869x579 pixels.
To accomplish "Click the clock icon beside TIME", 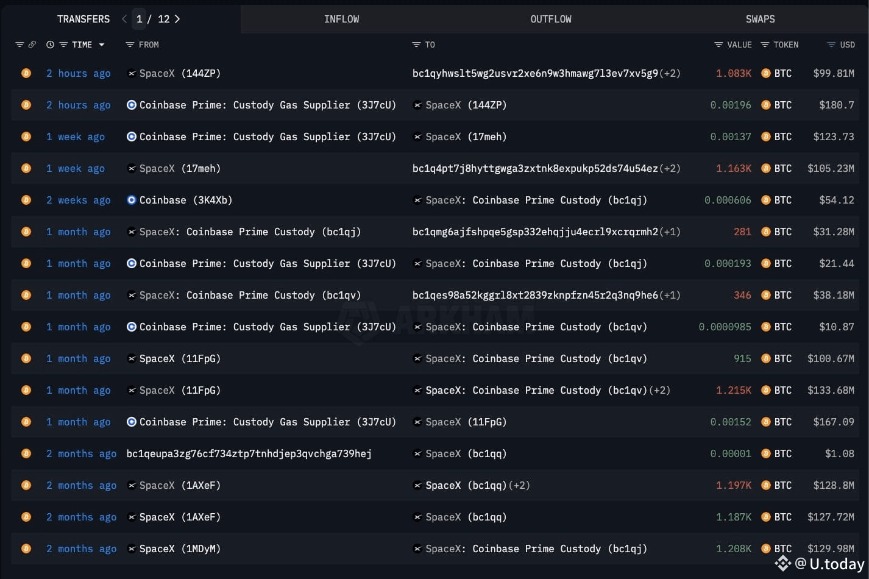I will pyautogui.click(x=50, y=44).
